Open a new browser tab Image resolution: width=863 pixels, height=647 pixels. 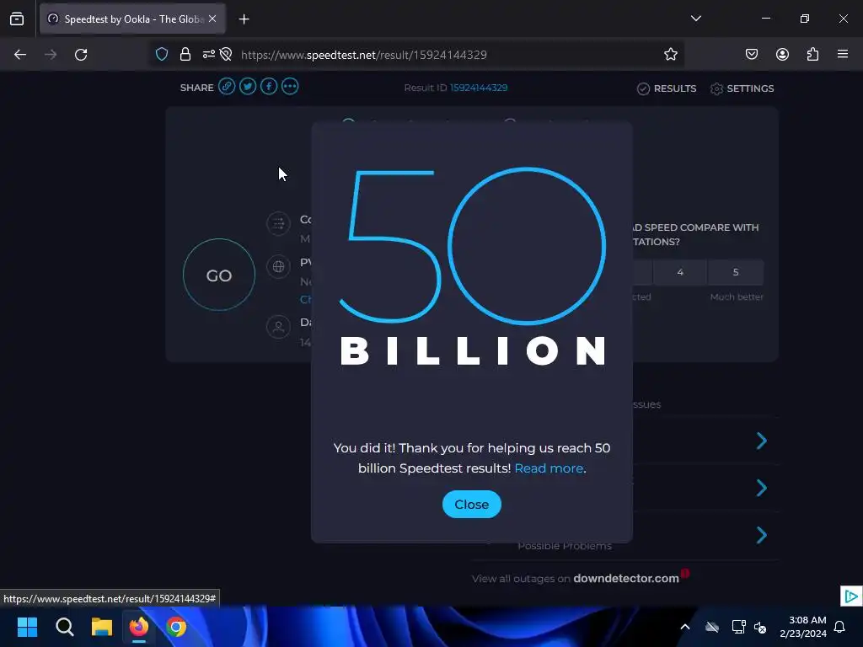(244, 19)
